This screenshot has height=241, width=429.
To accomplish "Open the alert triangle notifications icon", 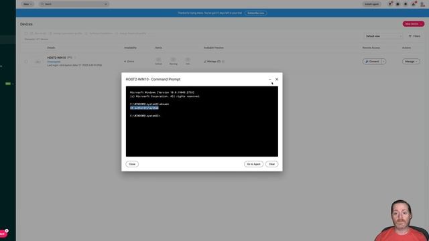I will [414, 4].
